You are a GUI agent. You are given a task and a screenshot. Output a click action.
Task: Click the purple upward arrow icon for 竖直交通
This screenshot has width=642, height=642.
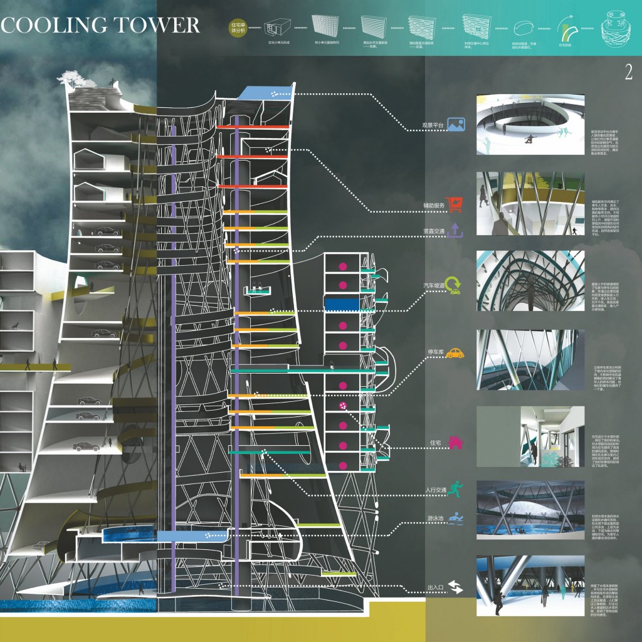[456, 230]
